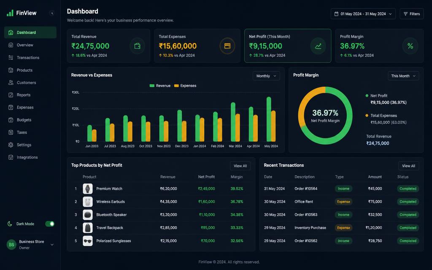Screen dimensions: 432x270
Task: Click the green Net Profit legend dot
Action: click(367, 96)
